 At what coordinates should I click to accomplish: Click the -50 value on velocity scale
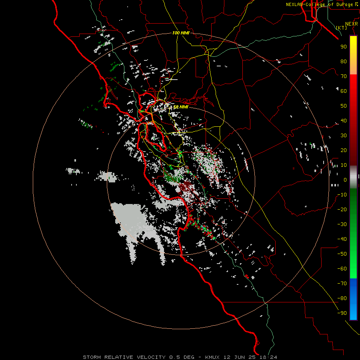click(x=342, y=254)
